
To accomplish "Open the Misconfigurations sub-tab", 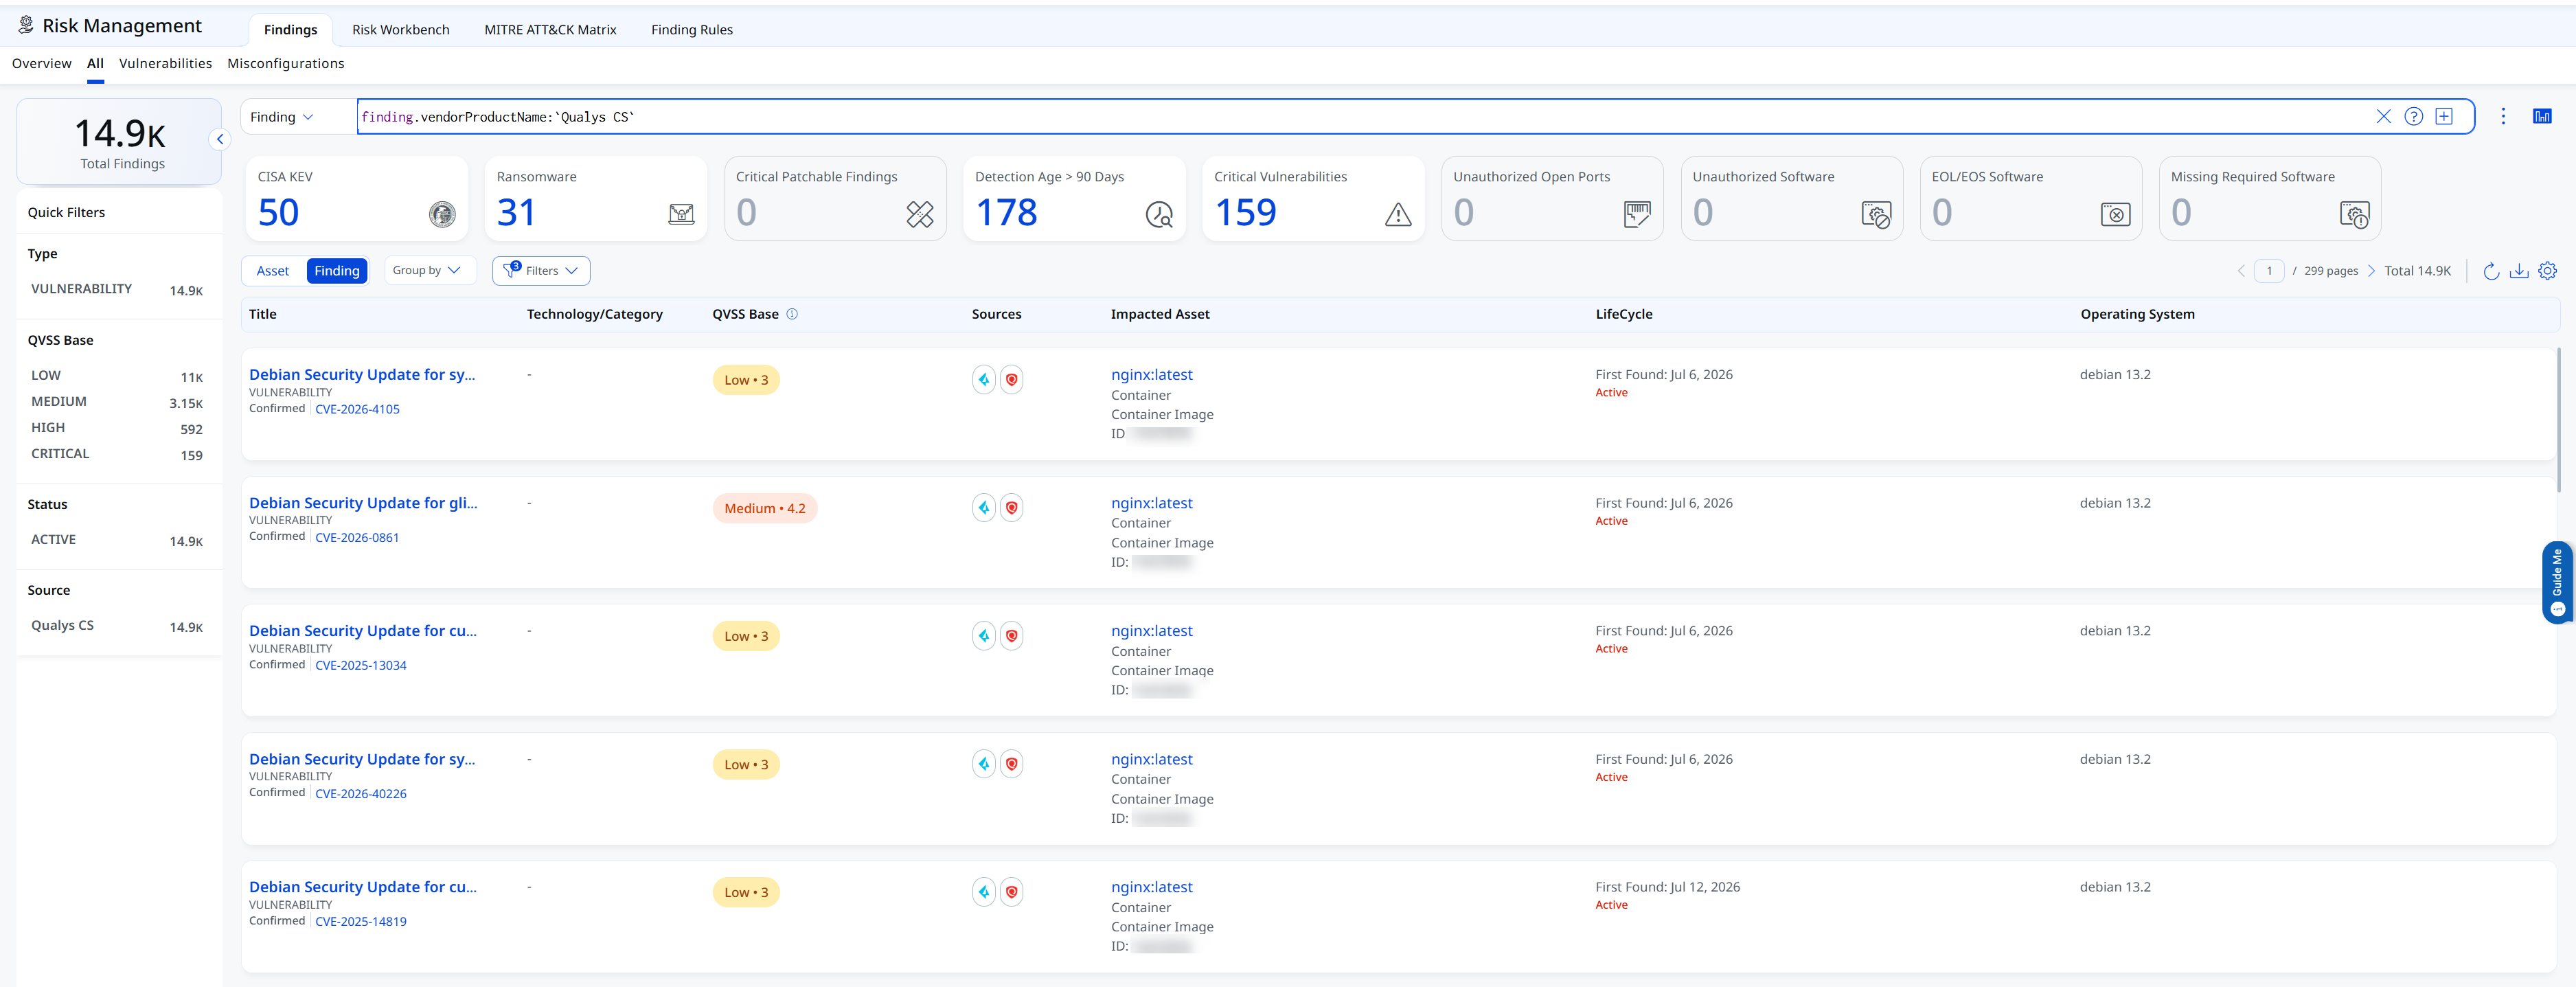I will coord(286,63).
